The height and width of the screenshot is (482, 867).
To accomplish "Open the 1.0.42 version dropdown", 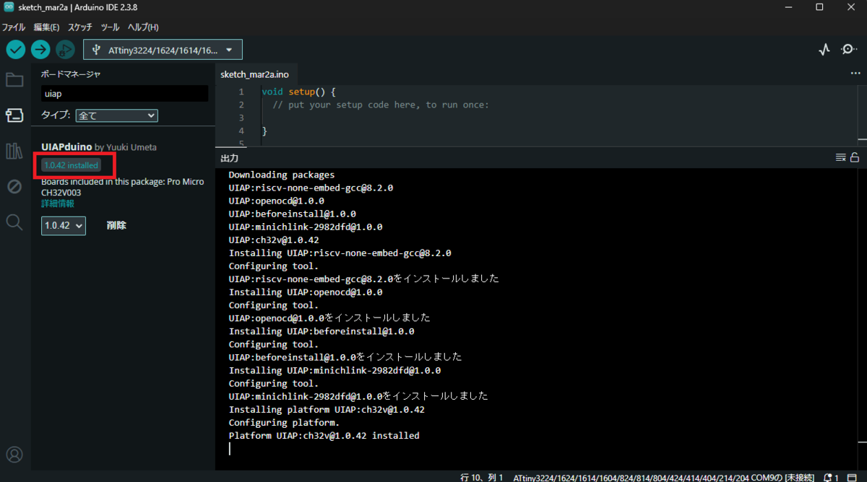I will tap(64, 225).
